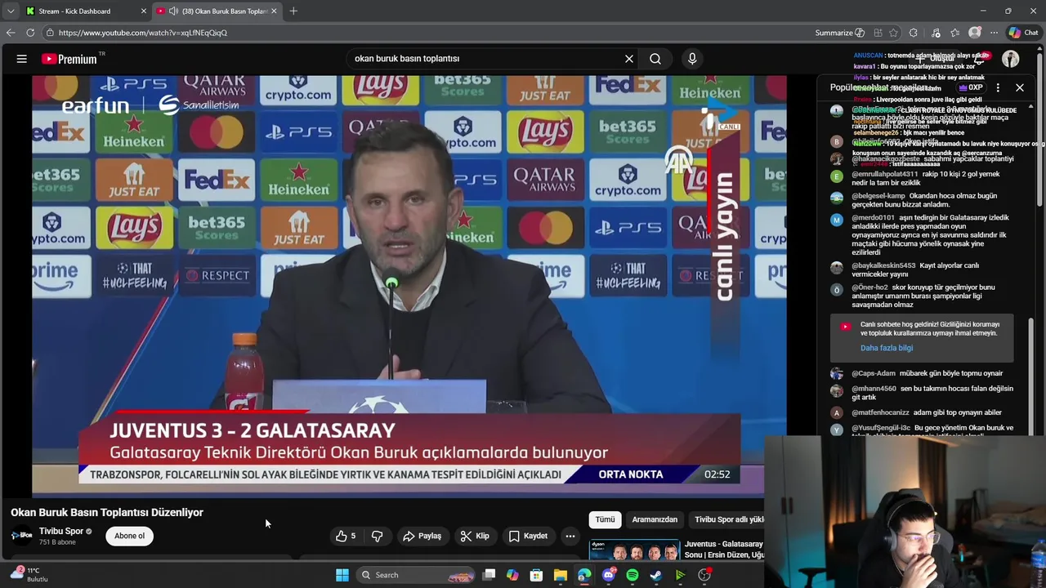Open Task View on taskbar

coord(489,575)
